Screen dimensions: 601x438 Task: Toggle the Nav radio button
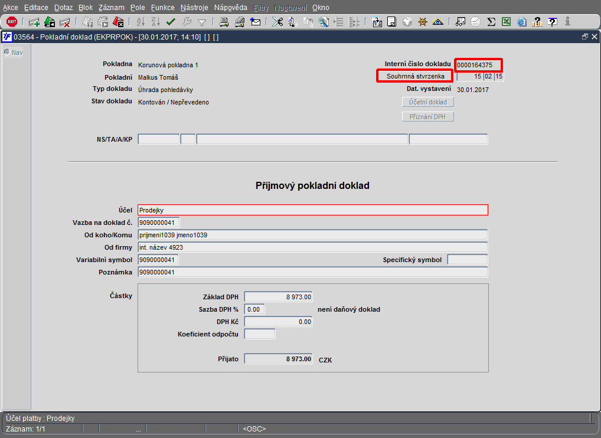click(x=7, y=52)
